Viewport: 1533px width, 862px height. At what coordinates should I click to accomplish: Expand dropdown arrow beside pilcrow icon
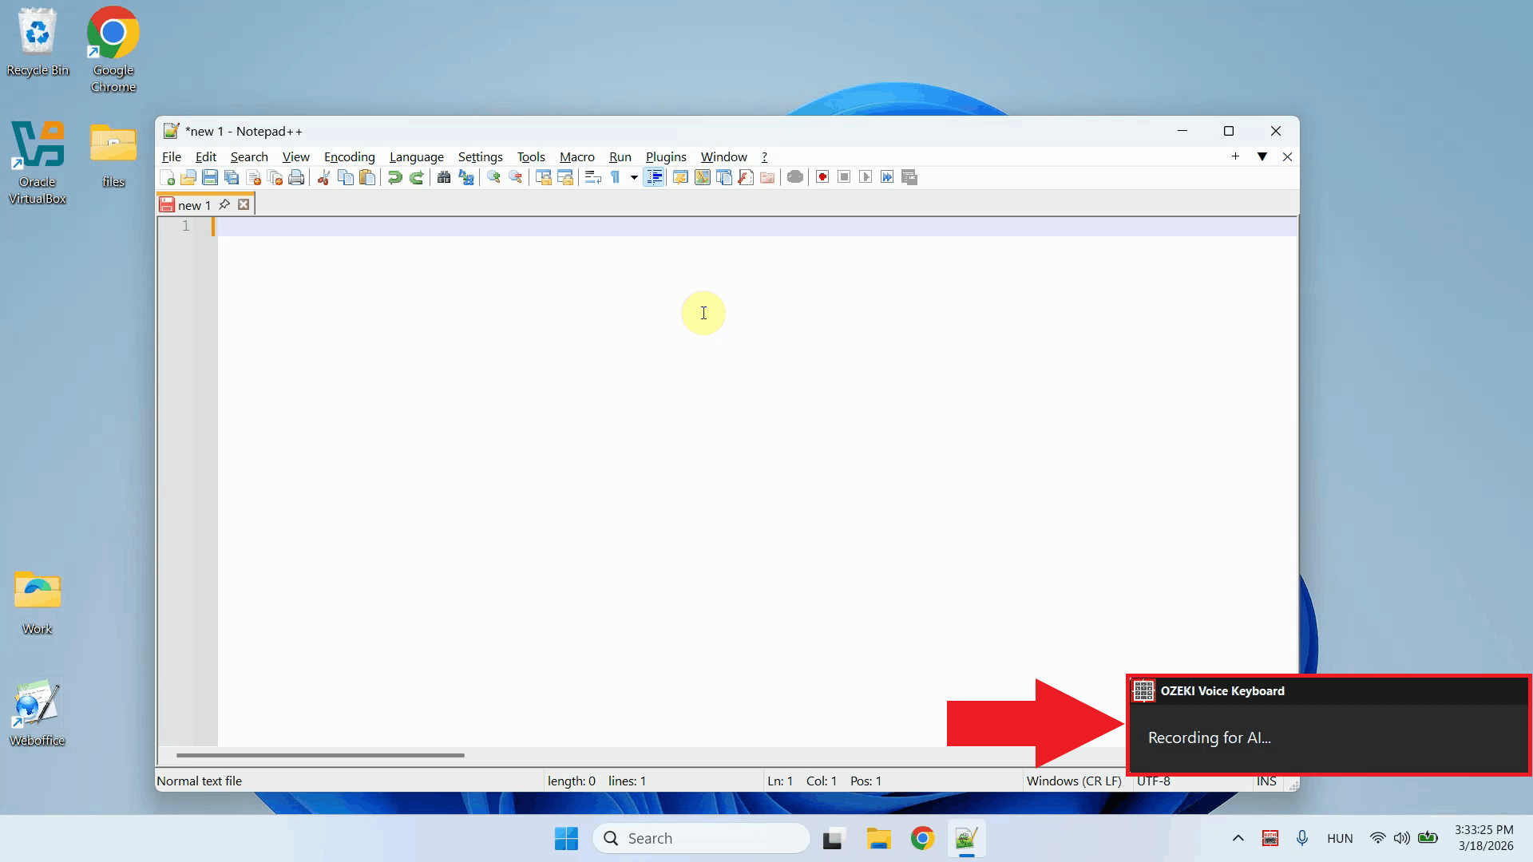click(634, 177)
